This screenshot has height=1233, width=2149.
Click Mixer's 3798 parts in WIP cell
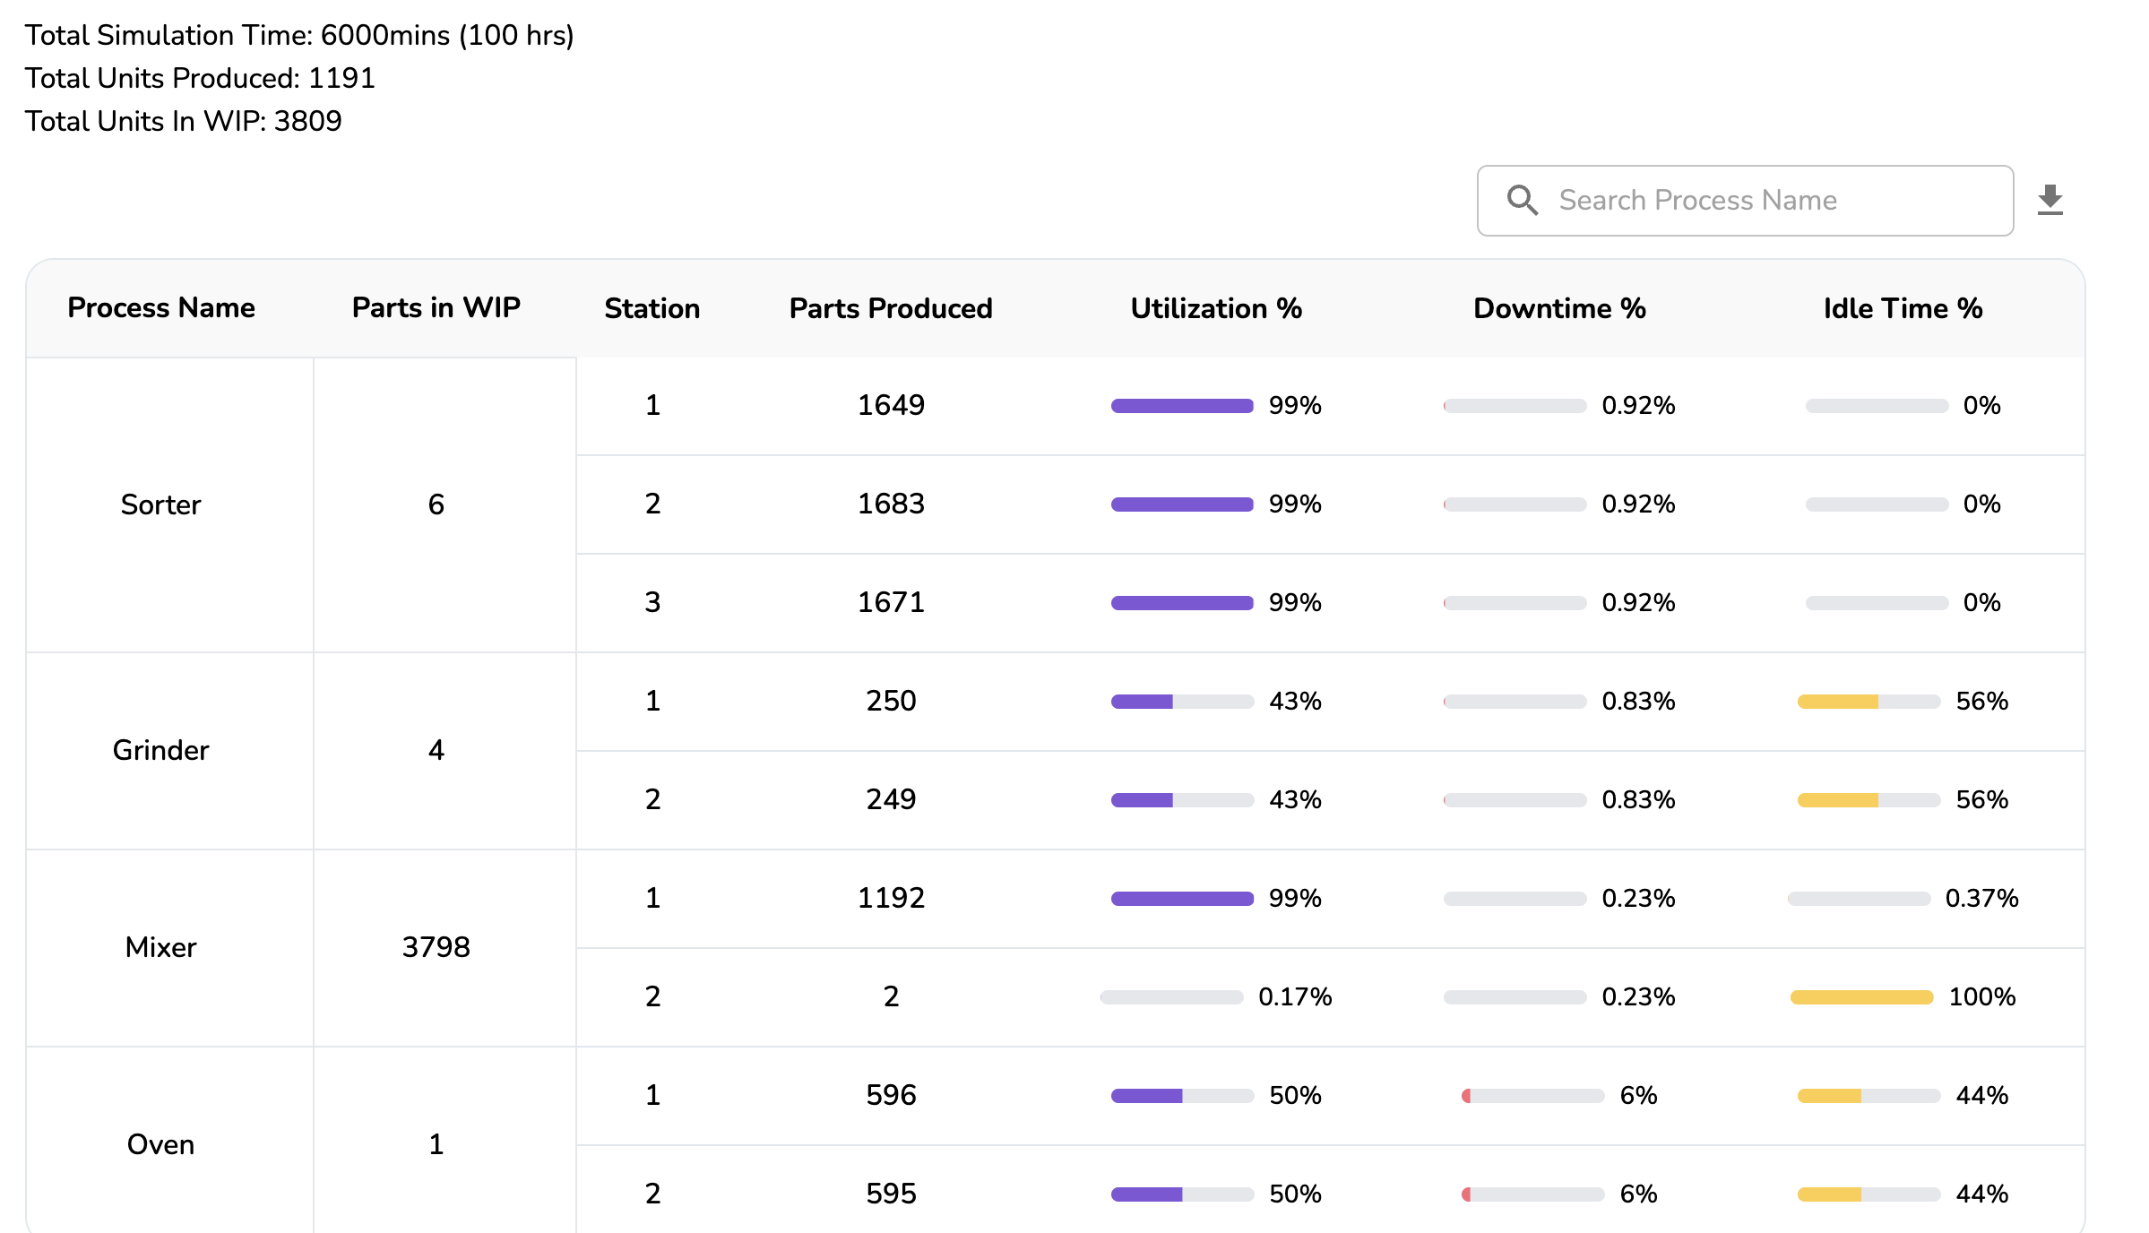(436, 947)
